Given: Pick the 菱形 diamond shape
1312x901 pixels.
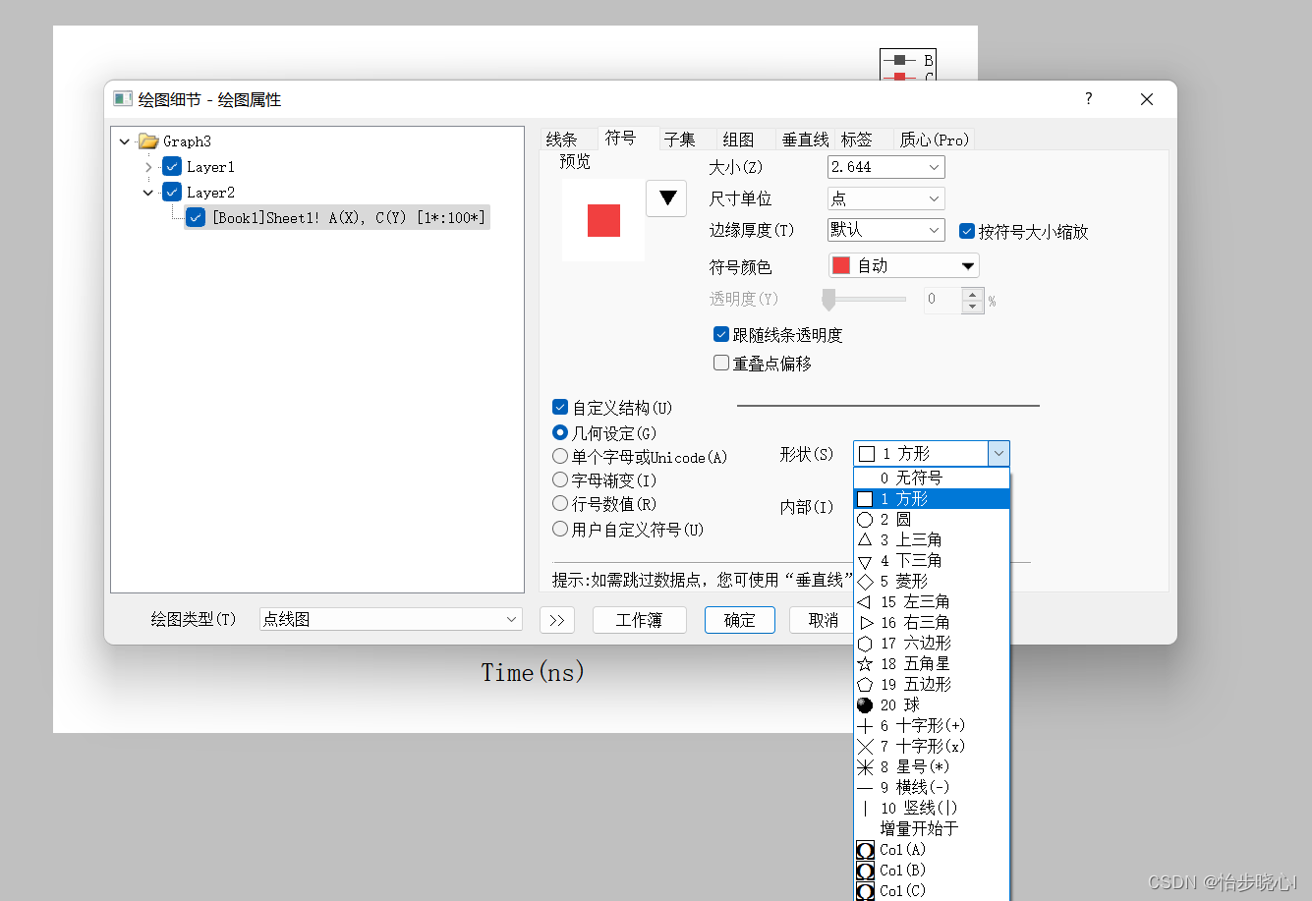Looking at the screenshot, I should coord(932,581).
